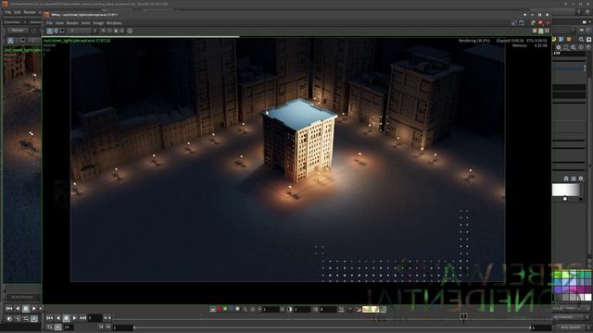Jump to last frame in MPlay playbar
Screen dimensions: 593x333
point(82,318)
